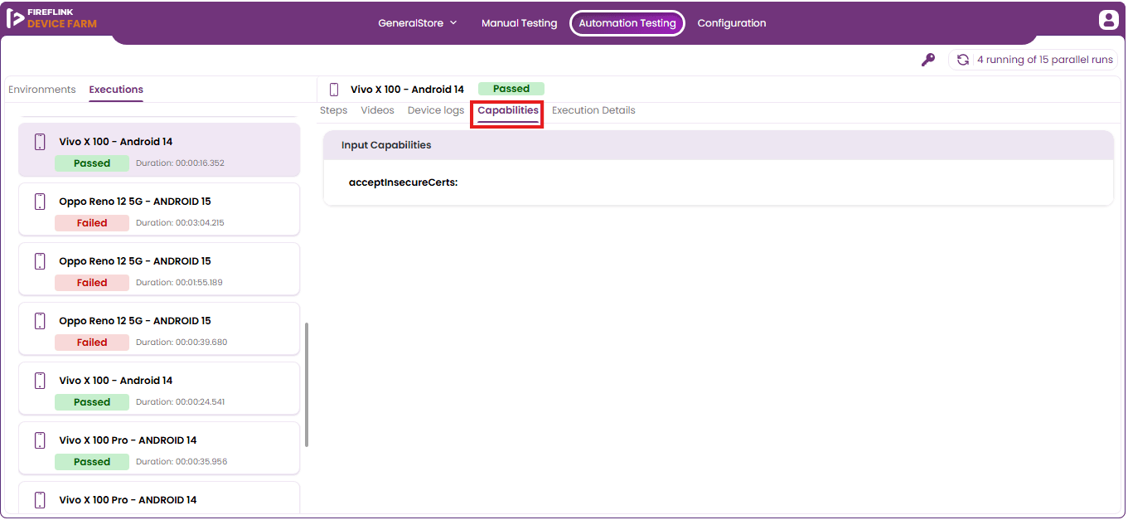The image size is (1128, 520).
Task: Switch to the Videos tab
Action: point(378,110)
